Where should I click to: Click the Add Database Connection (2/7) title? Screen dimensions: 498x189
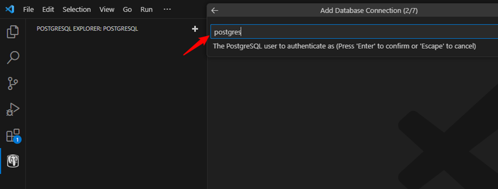(x=369, y=11)
